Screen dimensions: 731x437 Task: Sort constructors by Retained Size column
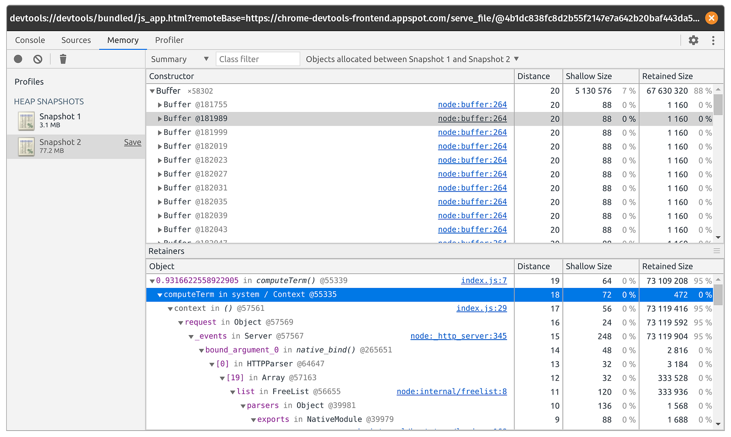point(681,76)
